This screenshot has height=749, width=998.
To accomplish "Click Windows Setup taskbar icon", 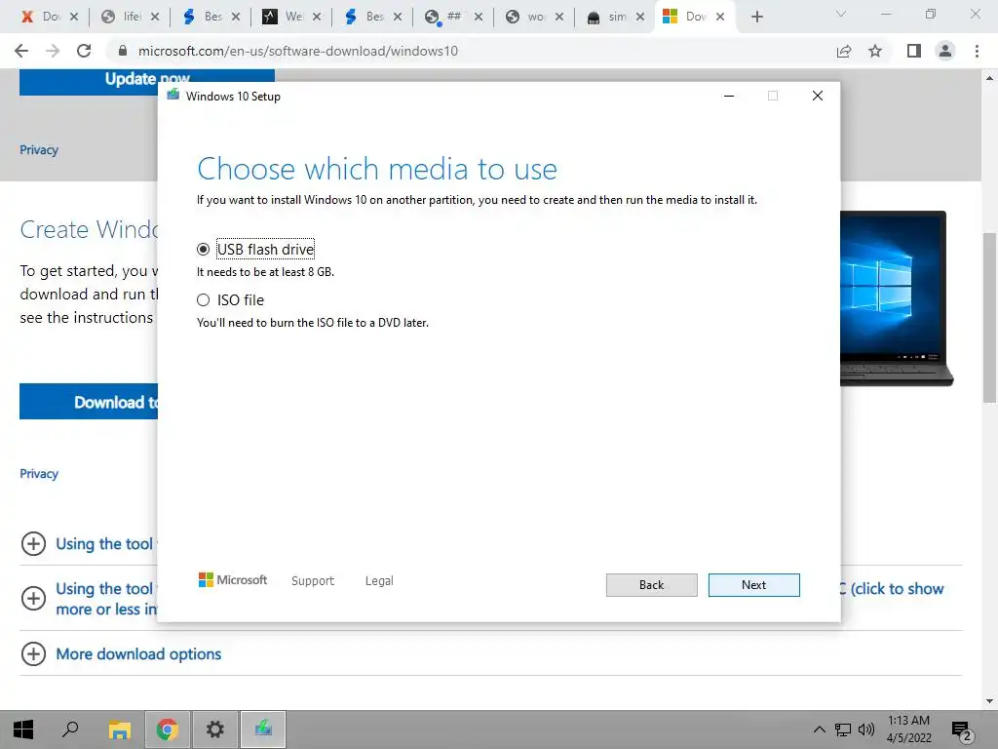I will pos(263,729).
